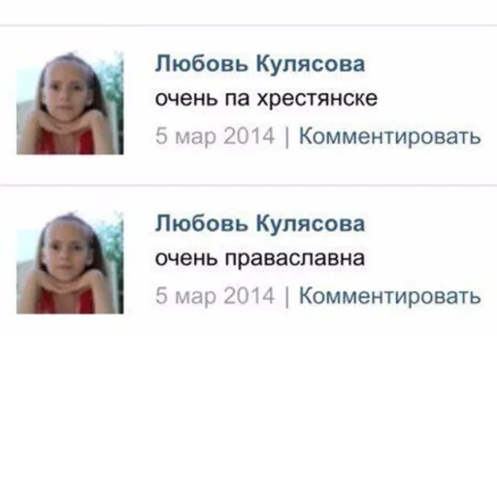This screenshot has width=497, height=497.
Task: Click 'Комментировать' under the top comment
Action: click(389, 136)
